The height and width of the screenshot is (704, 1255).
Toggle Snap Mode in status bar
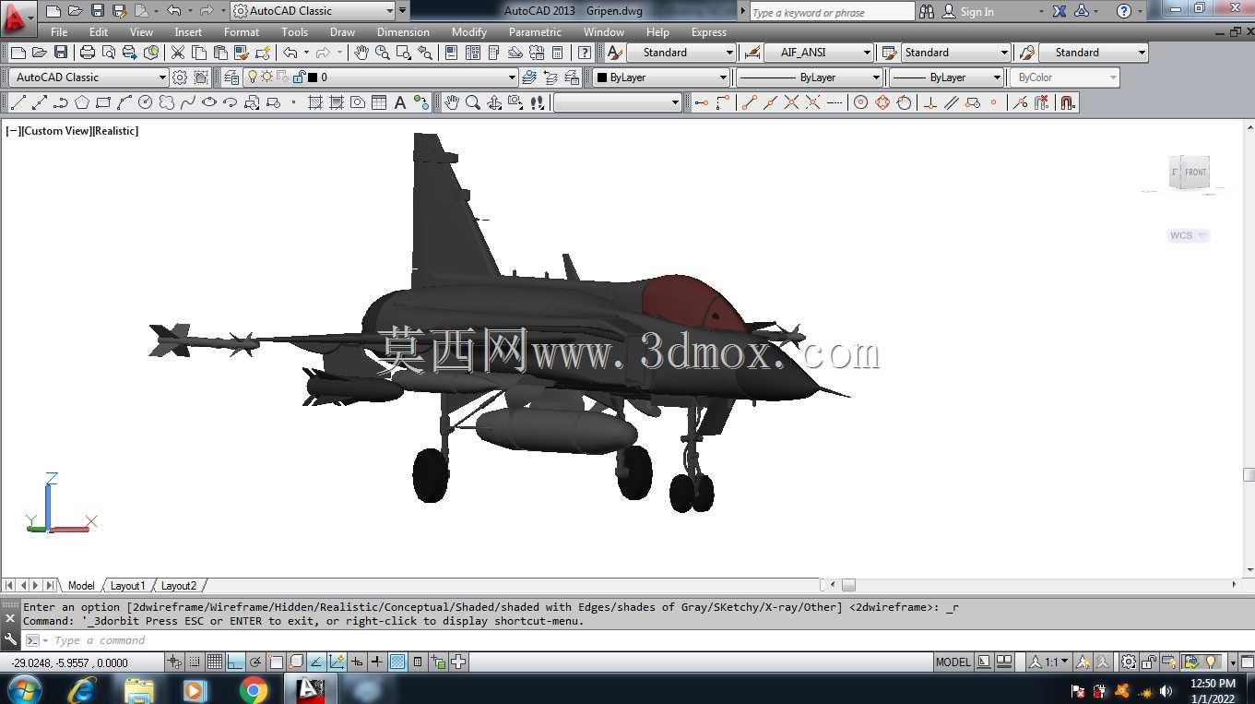point(195,662)
